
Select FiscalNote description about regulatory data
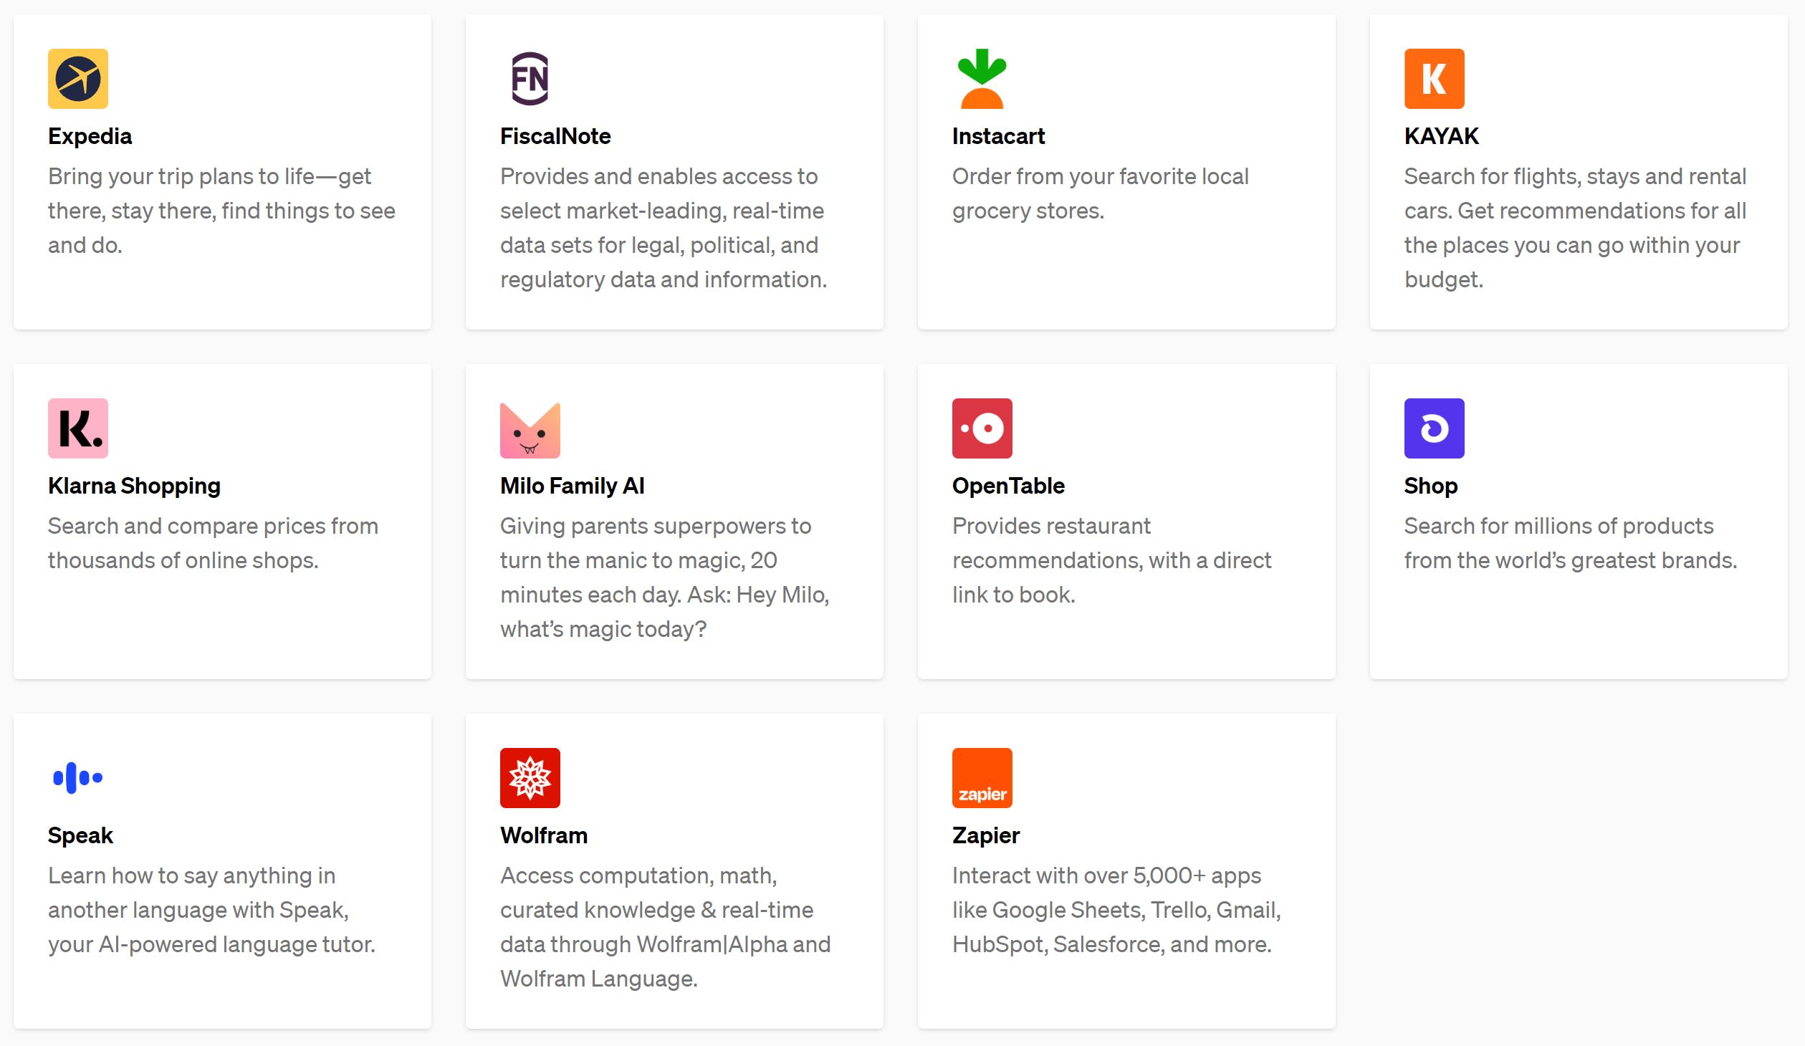click(664, 228)
